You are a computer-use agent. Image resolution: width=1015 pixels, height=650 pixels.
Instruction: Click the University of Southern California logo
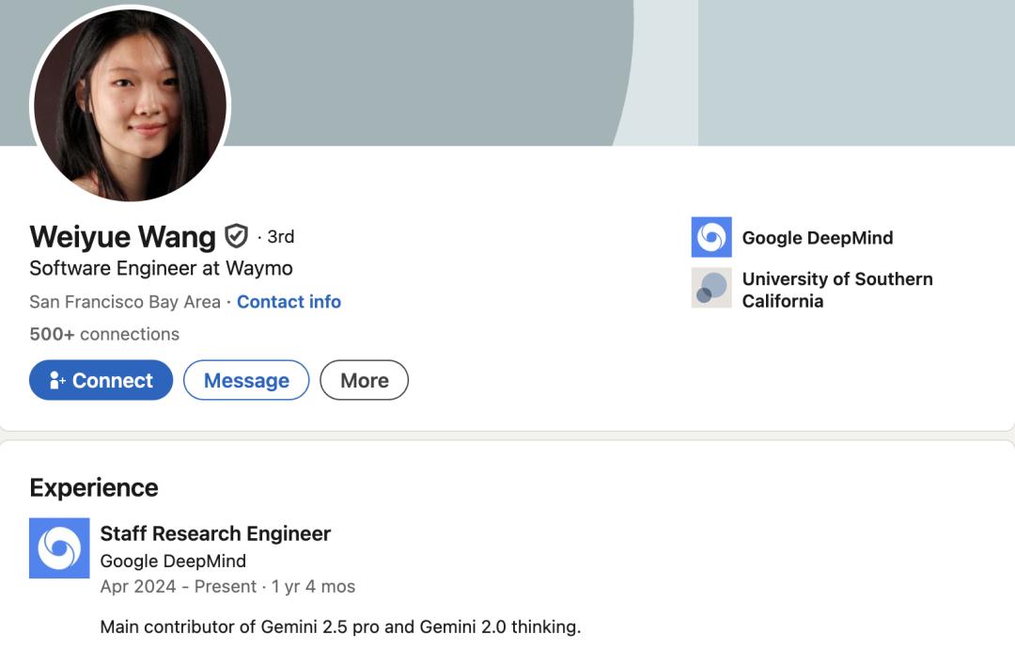point(711,288)
